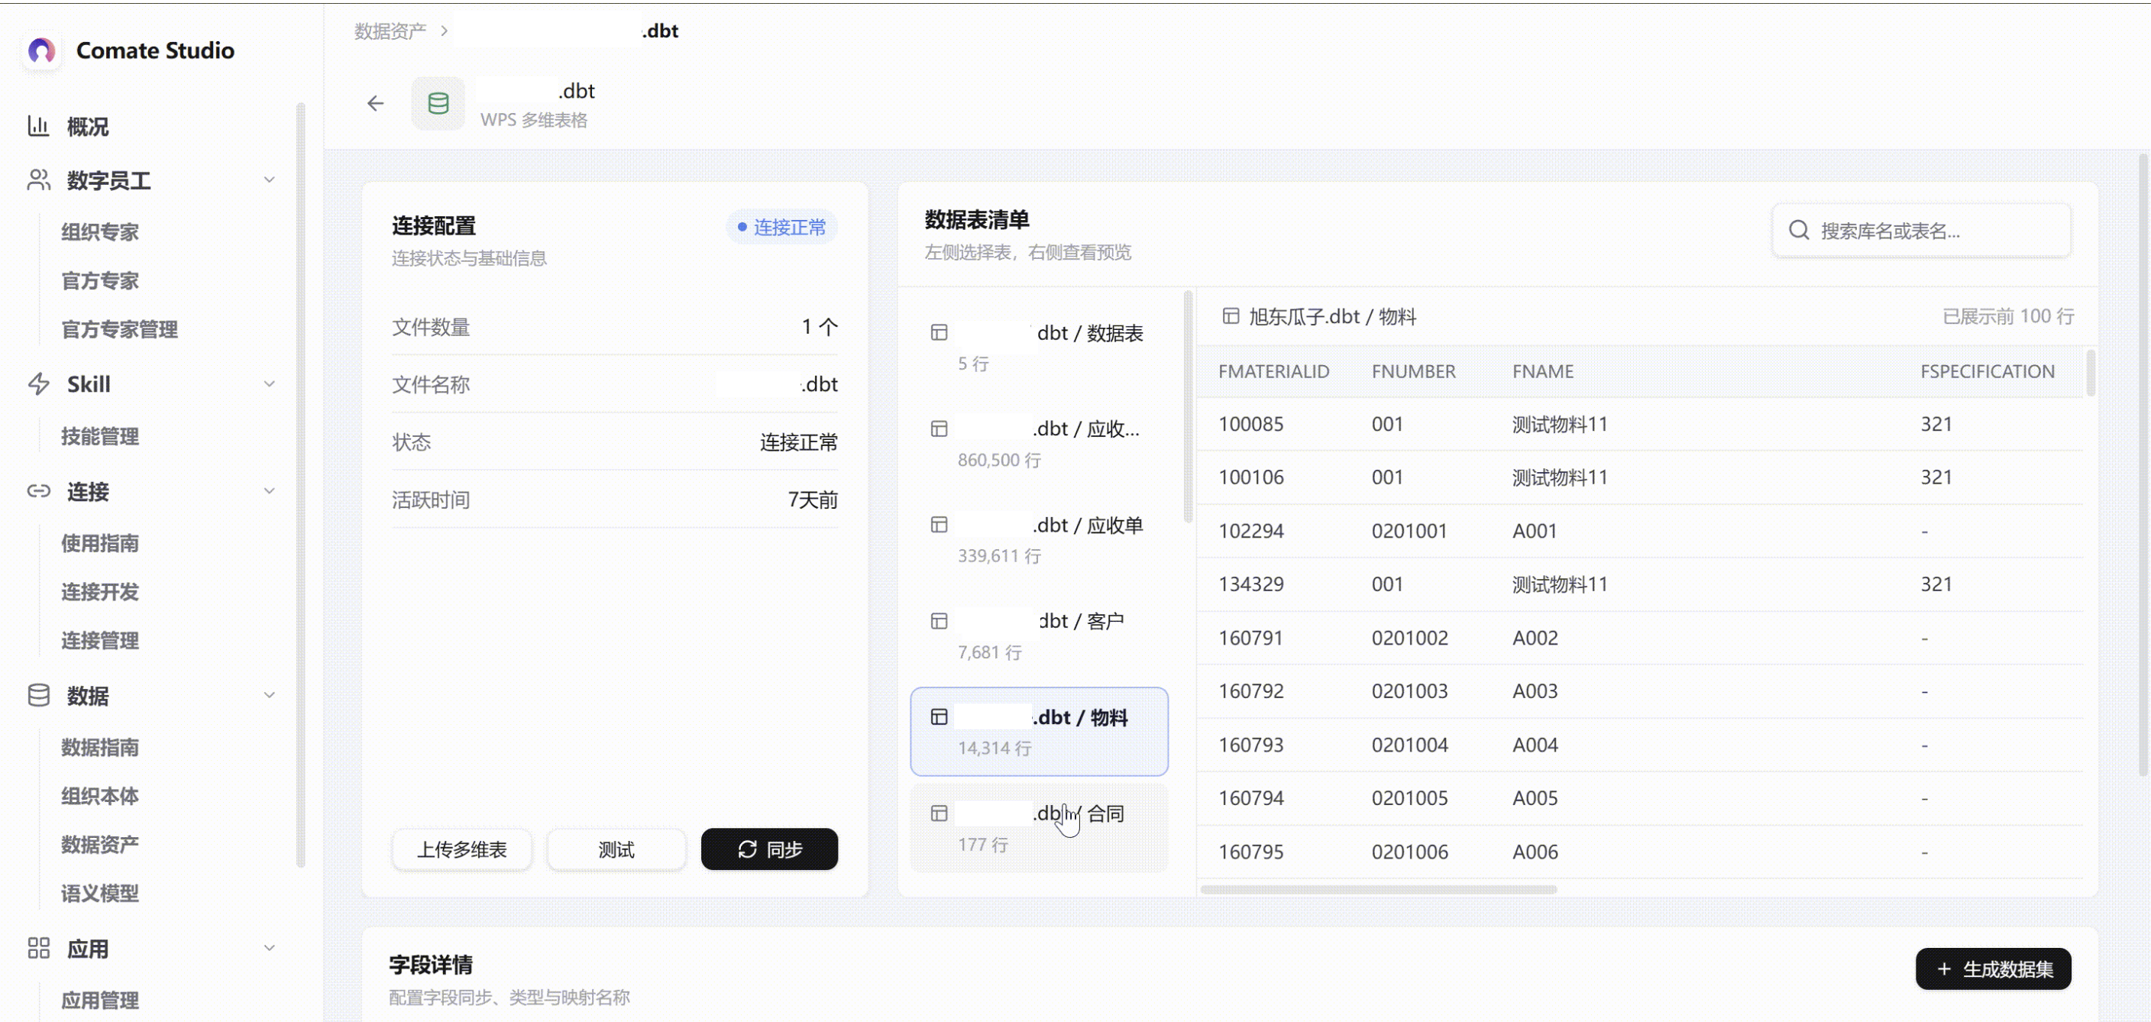Click the search box 搜索库名或表名
Viewport: 2151px width, 1022px height.
click(1921, 231)
